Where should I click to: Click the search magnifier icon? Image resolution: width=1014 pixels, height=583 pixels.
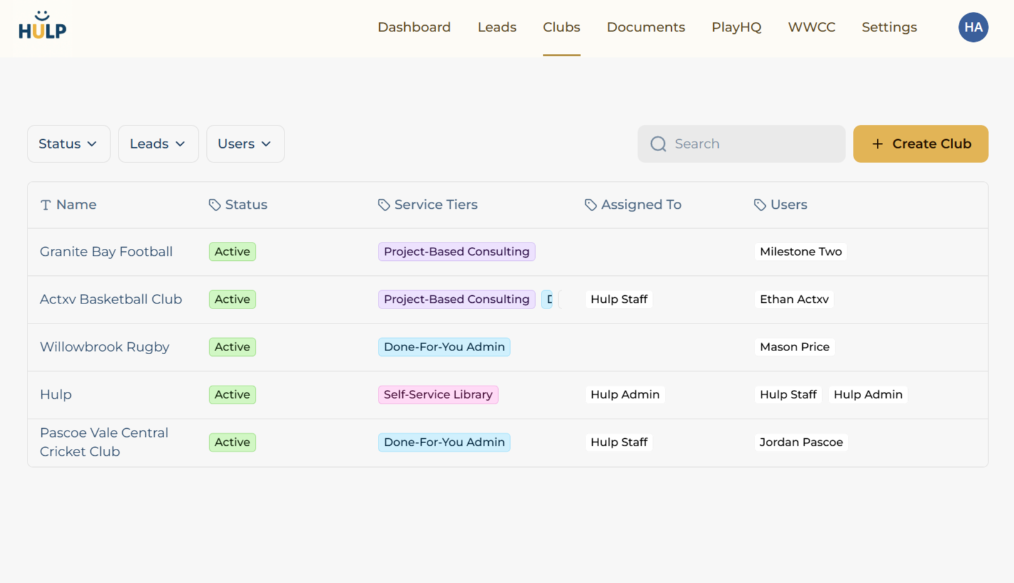click(658, 144)
